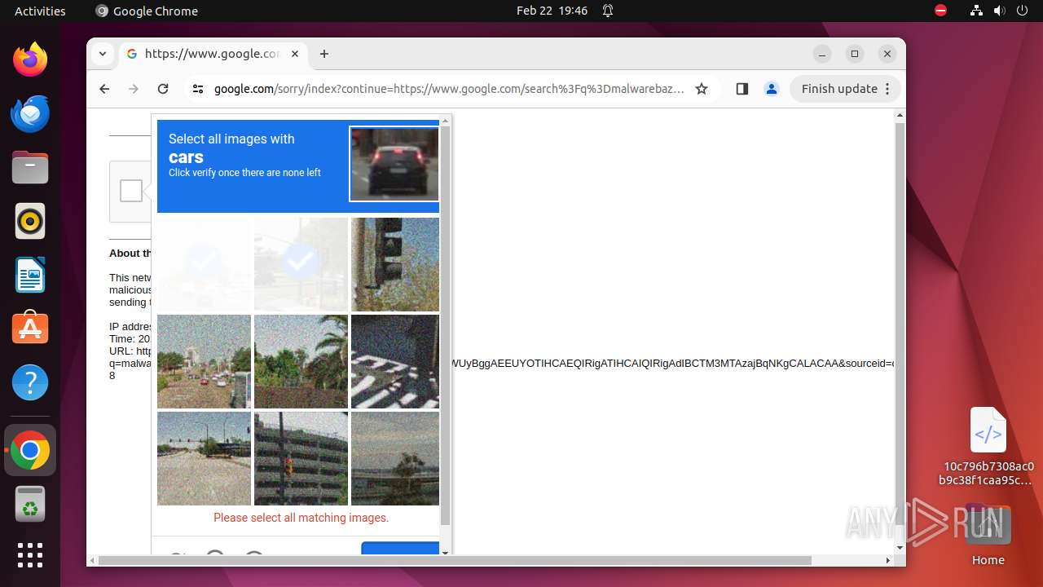1043x587 pixels.
Task: Deselect second checked captcha tile
Action: coord(301,264)
